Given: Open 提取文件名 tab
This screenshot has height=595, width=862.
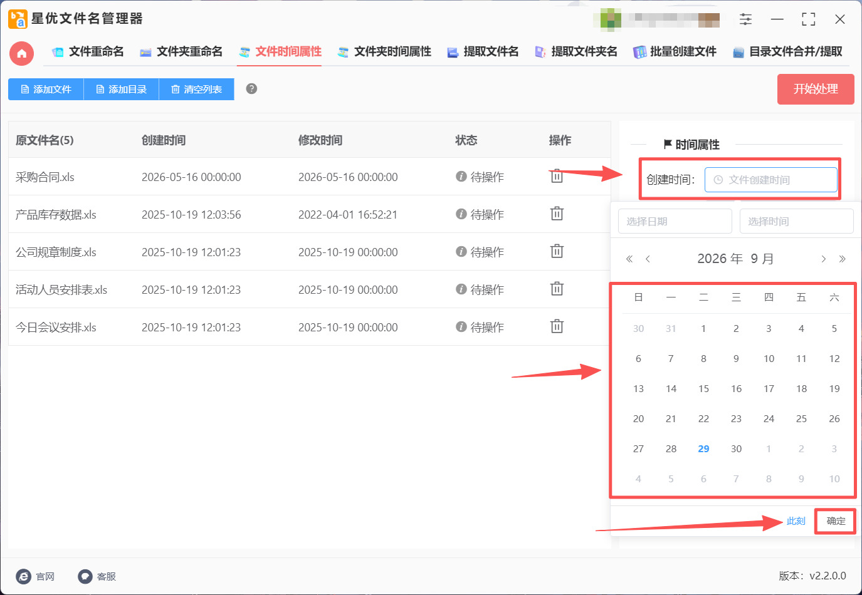Looking at the screenshot, I should click(x=483, y=52).
